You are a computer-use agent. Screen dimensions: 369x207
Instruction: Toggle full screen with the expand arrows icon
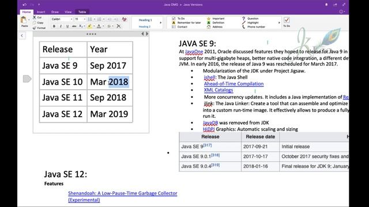(344, 5)
